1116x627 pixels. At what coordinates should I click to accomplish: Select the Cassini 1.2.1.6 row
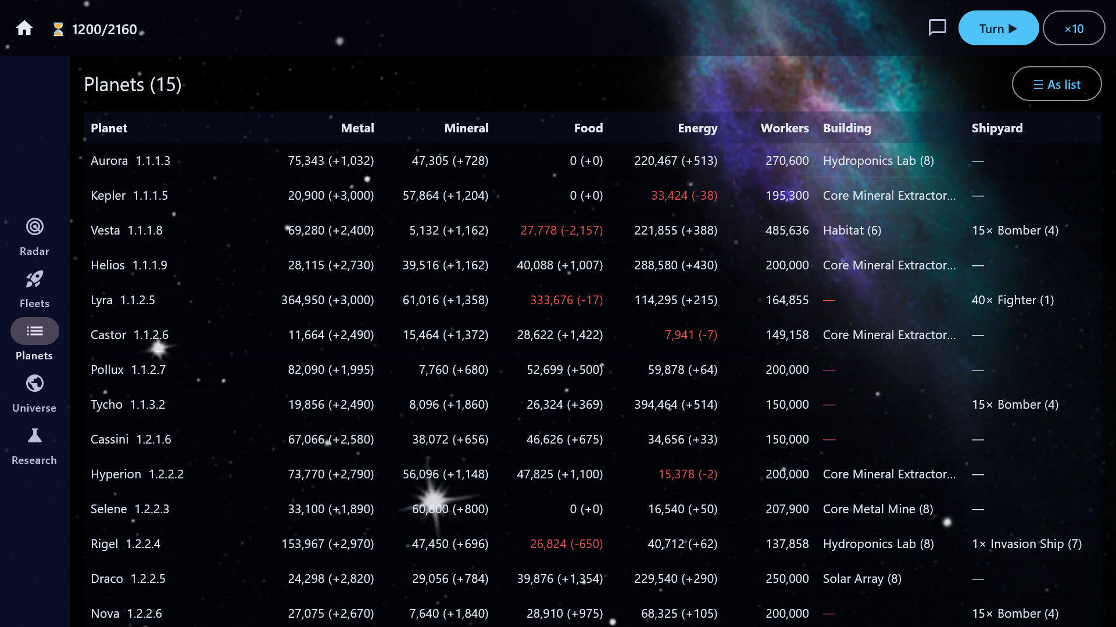pyautogui.click(x=592, y=439)
